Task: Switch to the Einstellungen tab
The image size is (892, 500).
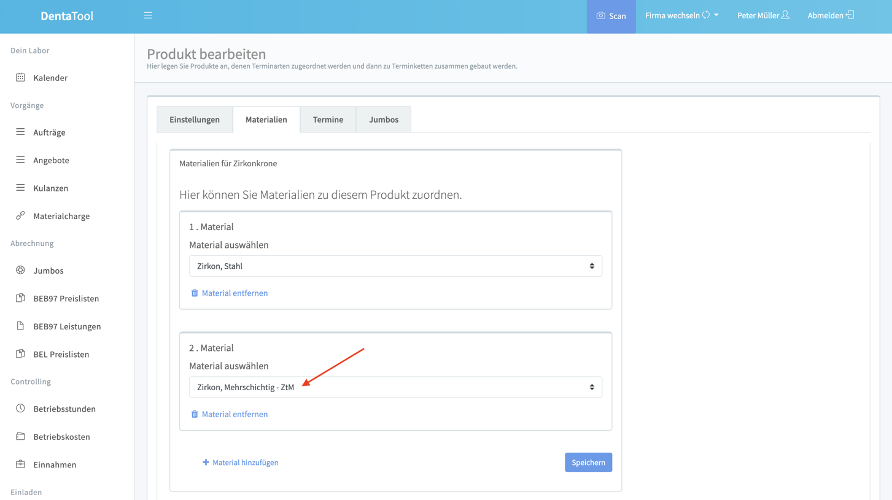Action: (195, 120)
